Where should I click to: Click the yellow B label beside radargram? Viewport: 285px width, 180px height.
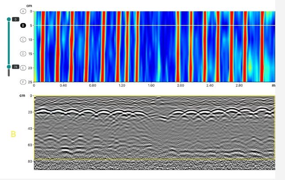tap(13, 134)
